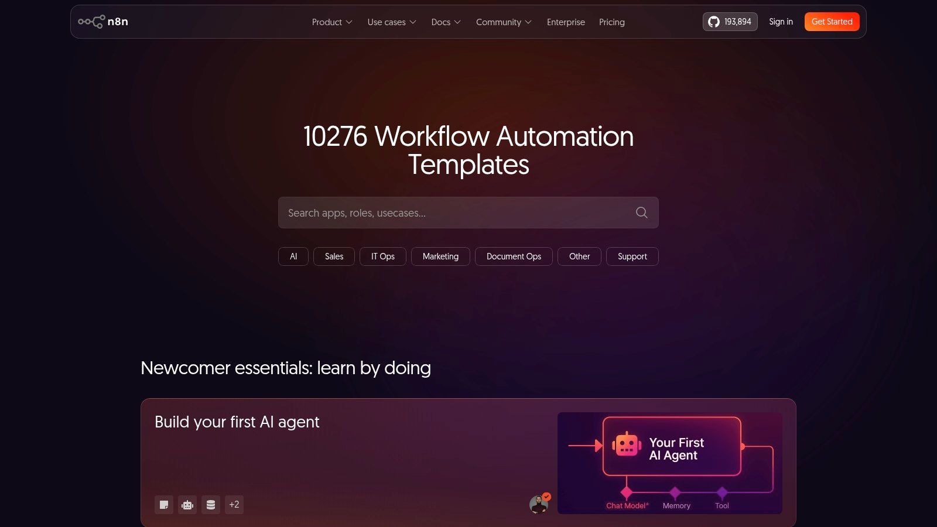Open the Enterprise page
This screenshot has width=937, height=527.
pos(566,22)
